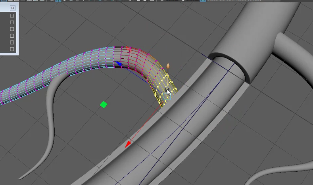Close the small floating panel
Viewport: 313px width, 185px height.
pyautogui.click(x=13, y=8)
